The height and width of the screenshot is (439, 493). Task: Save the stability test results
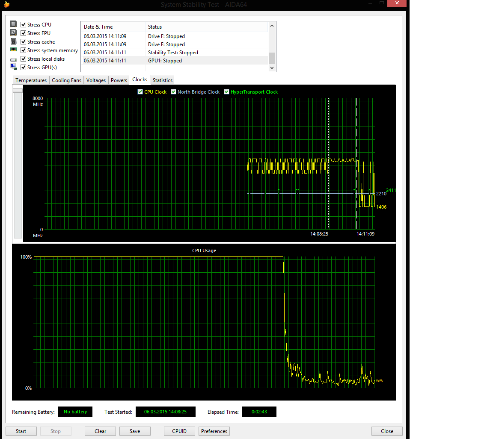[135, 431]
